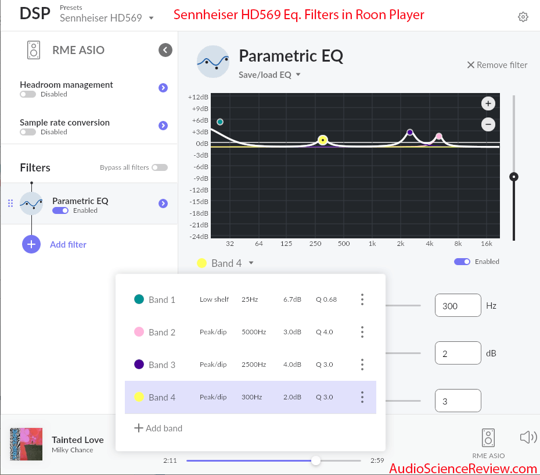Image resolution: width=540 pixels, height=475 pixels.
Task: Select Band 1 Low shelf row
Action: coord(250,299)
